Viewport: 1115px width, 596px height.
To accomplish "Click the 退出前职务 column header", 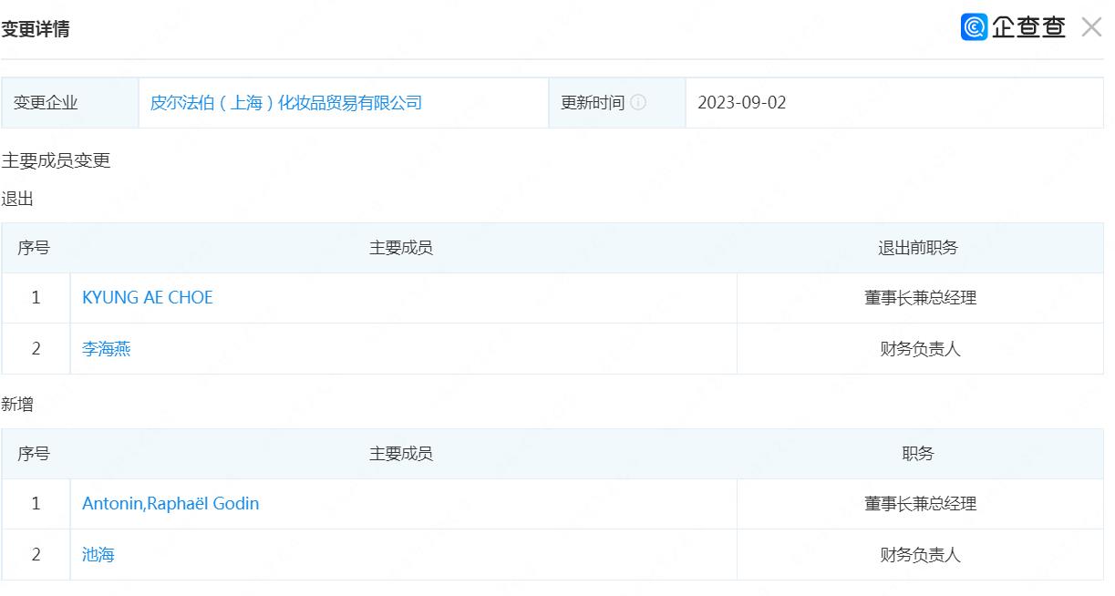I will [x=918, y=248].
